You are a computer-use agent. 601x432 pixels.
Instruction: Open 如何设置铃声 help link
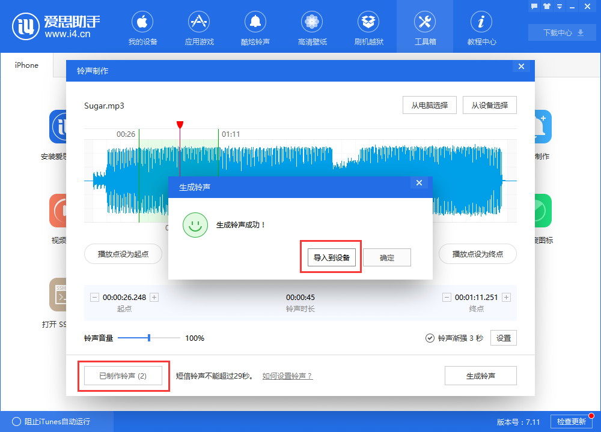[287, 376]
